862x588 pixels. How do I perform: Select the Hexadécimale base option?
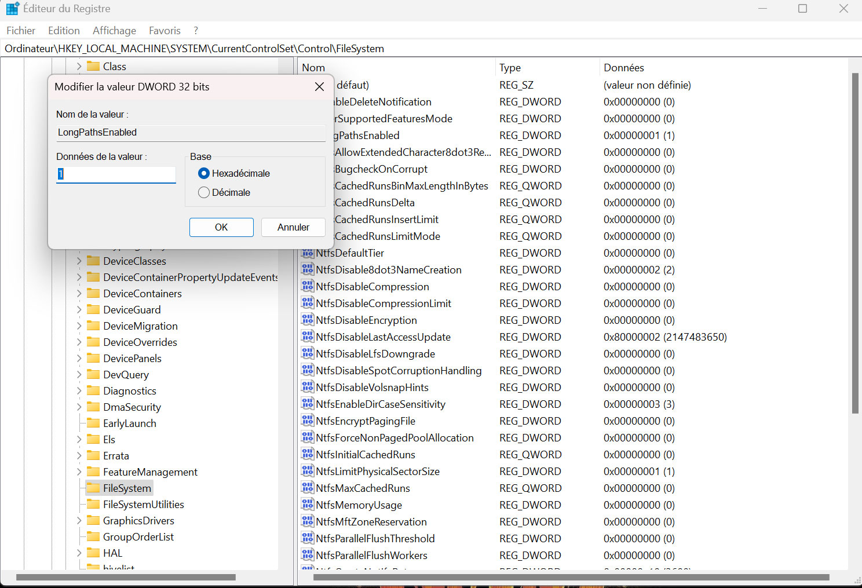pos(204,173)
